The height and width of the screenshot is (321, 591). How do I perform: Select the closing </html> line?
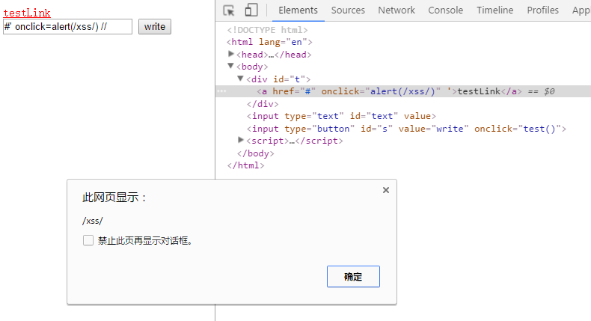245,165
